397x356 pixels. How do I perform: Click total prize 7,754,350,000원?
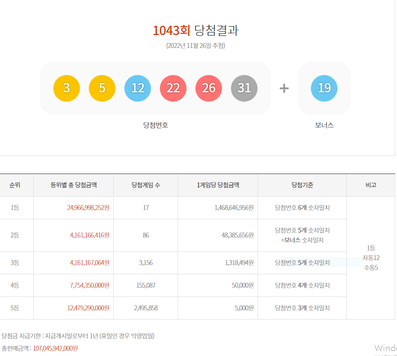(90, 285)
